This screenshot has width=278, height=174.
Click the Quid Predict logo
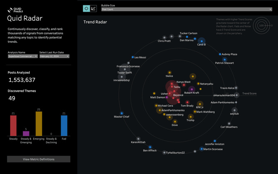click(x=15, y=10)
